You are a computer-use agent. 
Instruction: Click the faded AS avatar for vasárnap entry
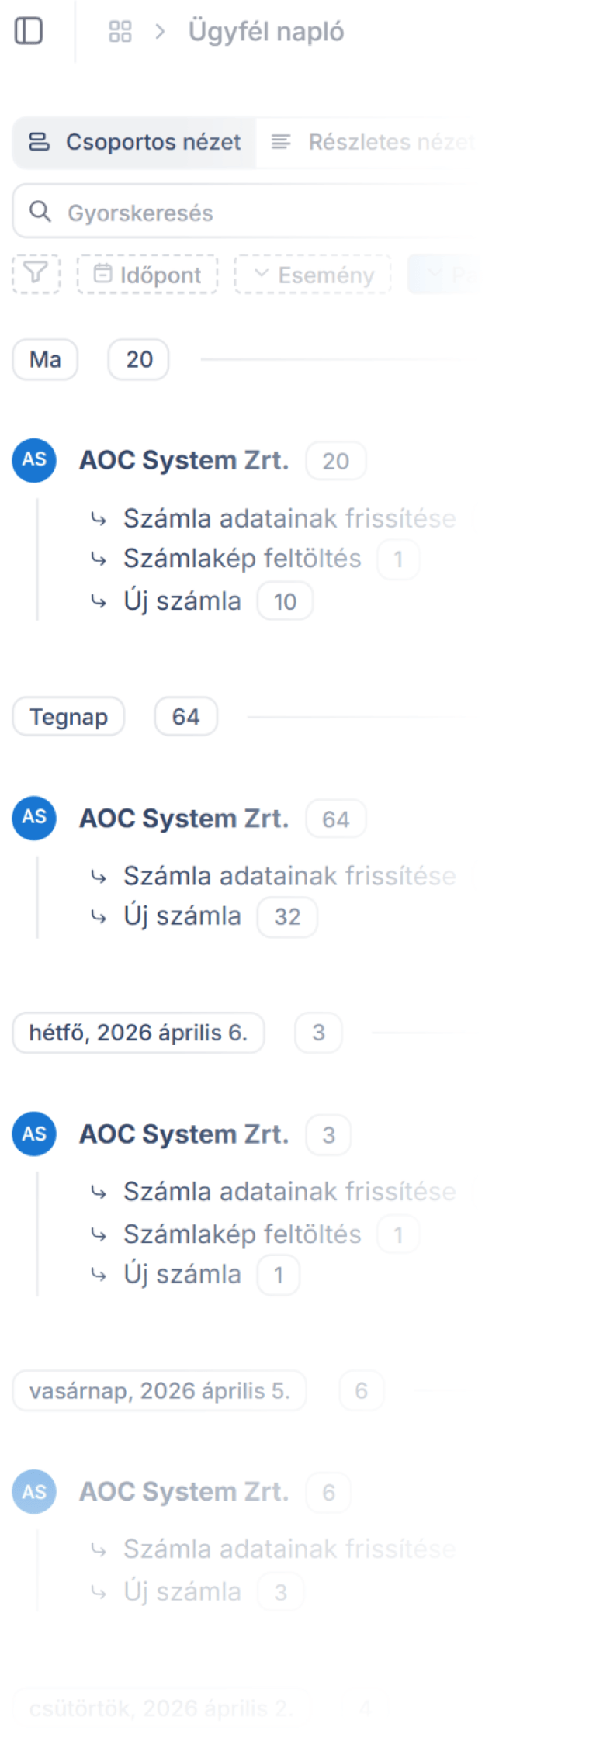[33, 1491]
